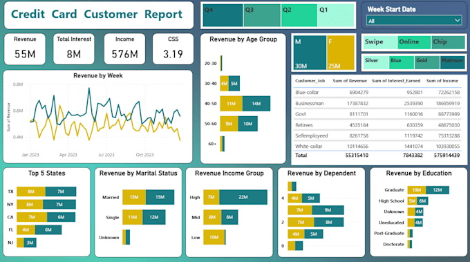Click the High School 6M education bar
This screenshot has height=262, width=470.
click(422, 201)
